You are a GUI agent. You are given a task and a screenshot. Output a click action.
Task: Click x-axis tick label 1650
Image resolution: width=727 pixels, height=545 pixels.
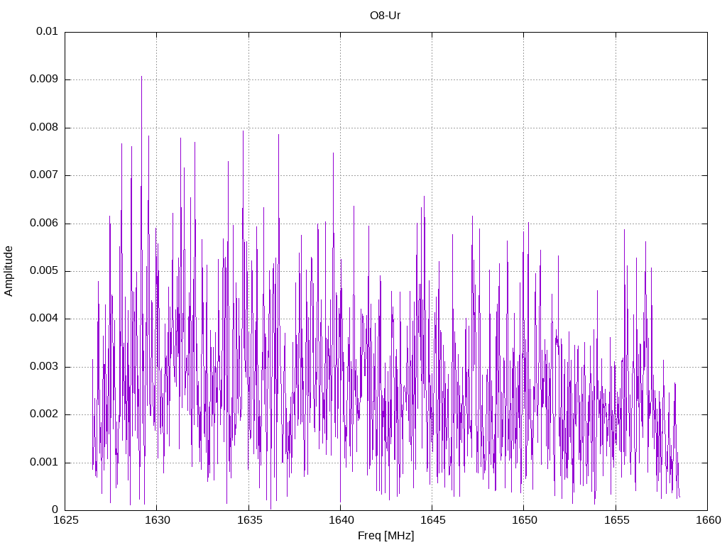click(525, 520)
